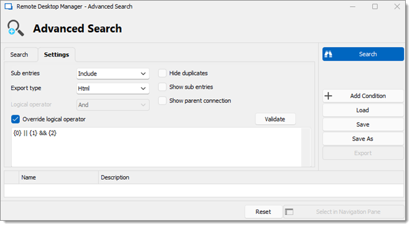Click the Load button
The width and height of the screenshot is (412, 227).
pyautogui.click(x=363, y=110)
